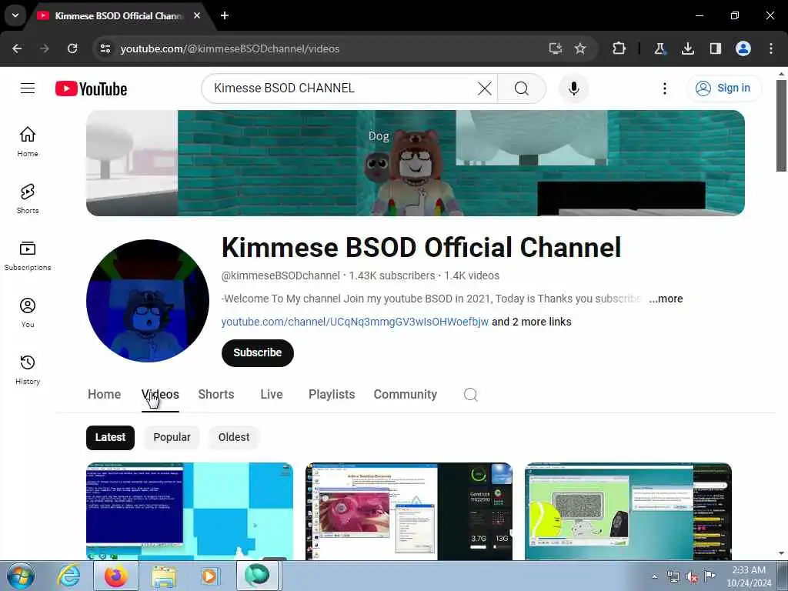788x591 pixels.
Task: Show hidden system tray icons arrow
Action: pyautogui.click(x=654, y=577)
